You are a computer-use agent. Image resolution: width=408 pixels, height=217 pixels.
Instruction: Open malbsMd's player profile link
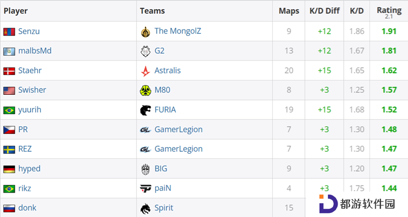(35, 50)
